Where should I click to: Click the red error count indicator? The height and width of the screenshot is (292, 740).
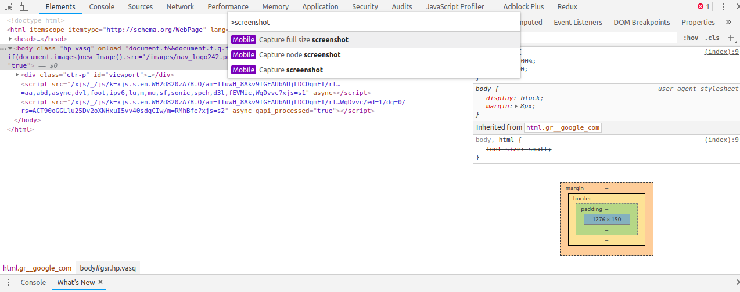pyautogui.click(x=703, y=7)
